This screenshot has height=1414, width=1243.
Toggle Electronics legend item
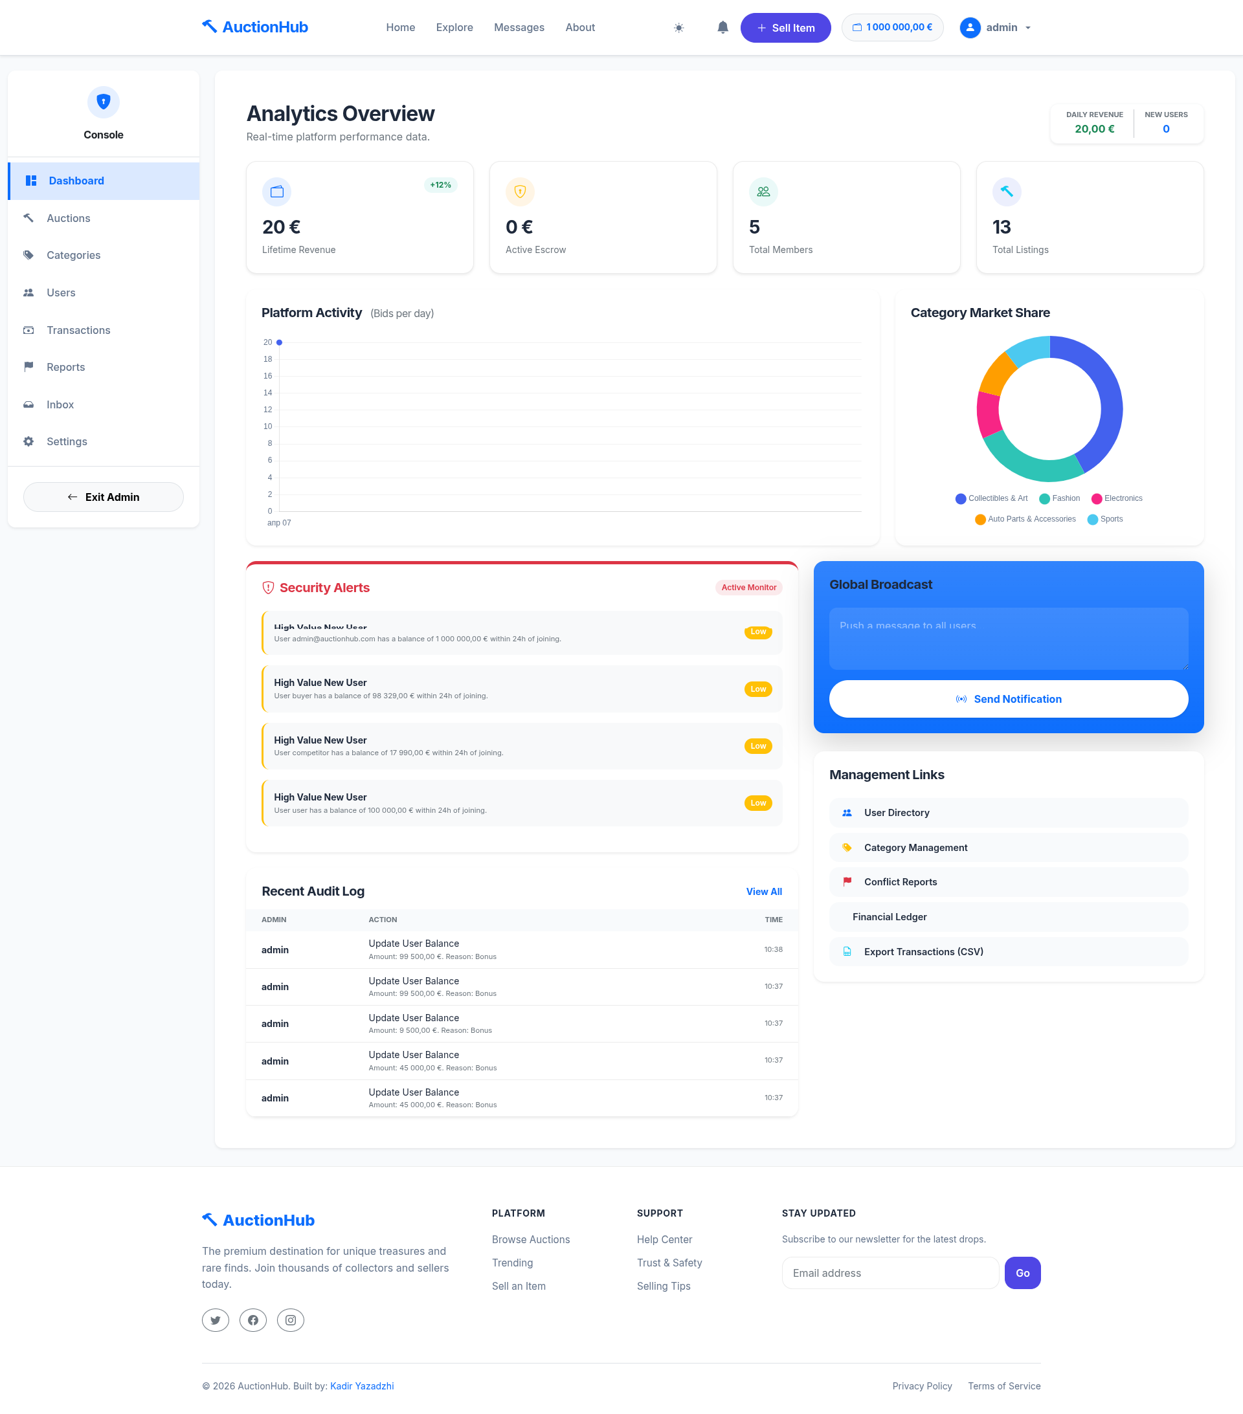click(x=1116, y=499)
